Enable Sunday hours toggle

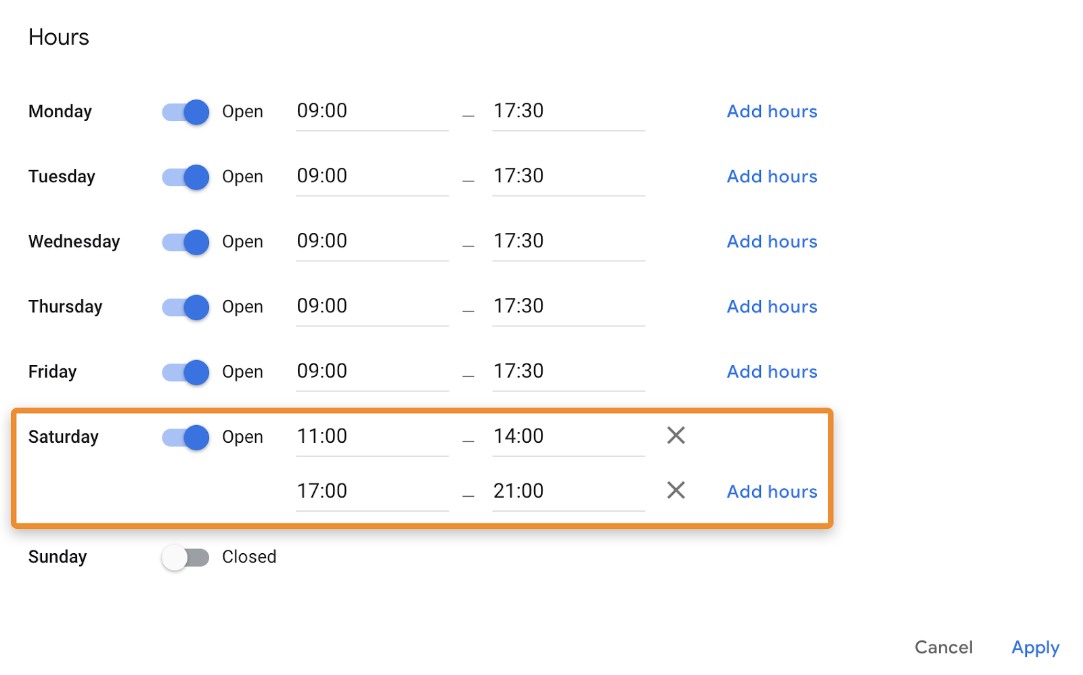(x=185, y=557)
